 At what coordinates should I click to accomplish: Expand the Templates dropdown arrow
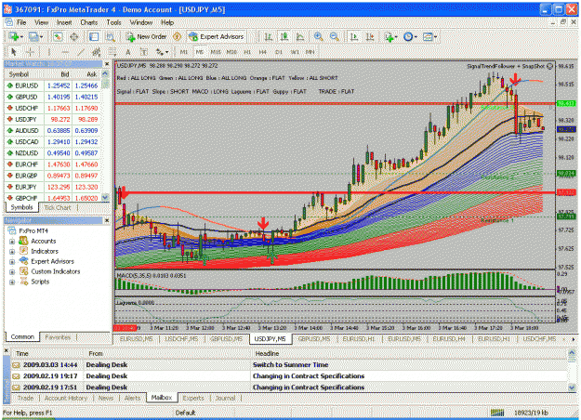435,37
